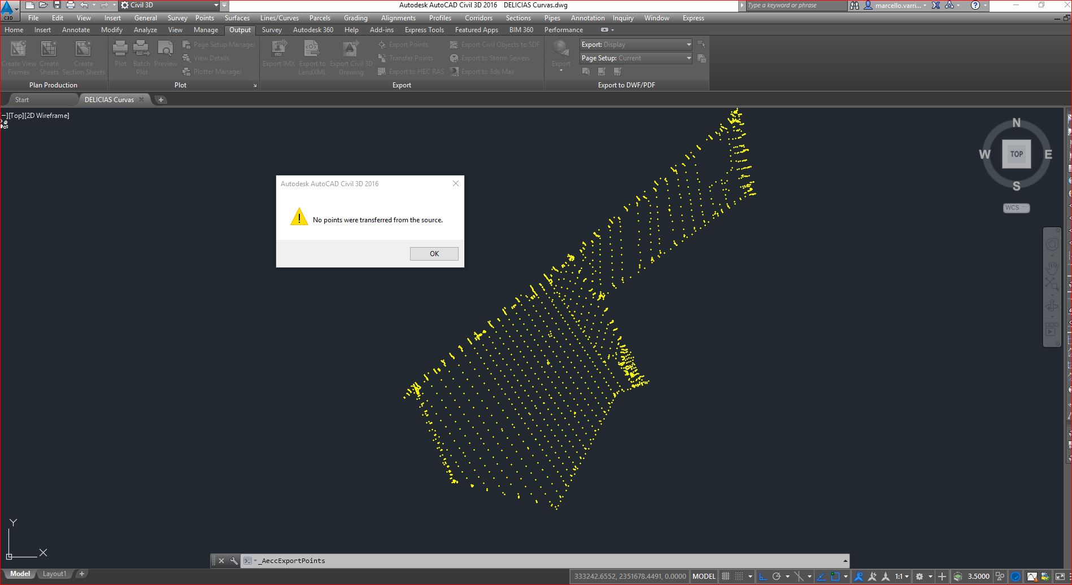Click the Help question mark icon

(975, 5)
